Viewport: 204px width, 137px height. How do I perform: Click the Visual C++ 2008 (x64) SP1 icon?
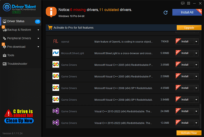pyautogui.click(x=56, y=88)
